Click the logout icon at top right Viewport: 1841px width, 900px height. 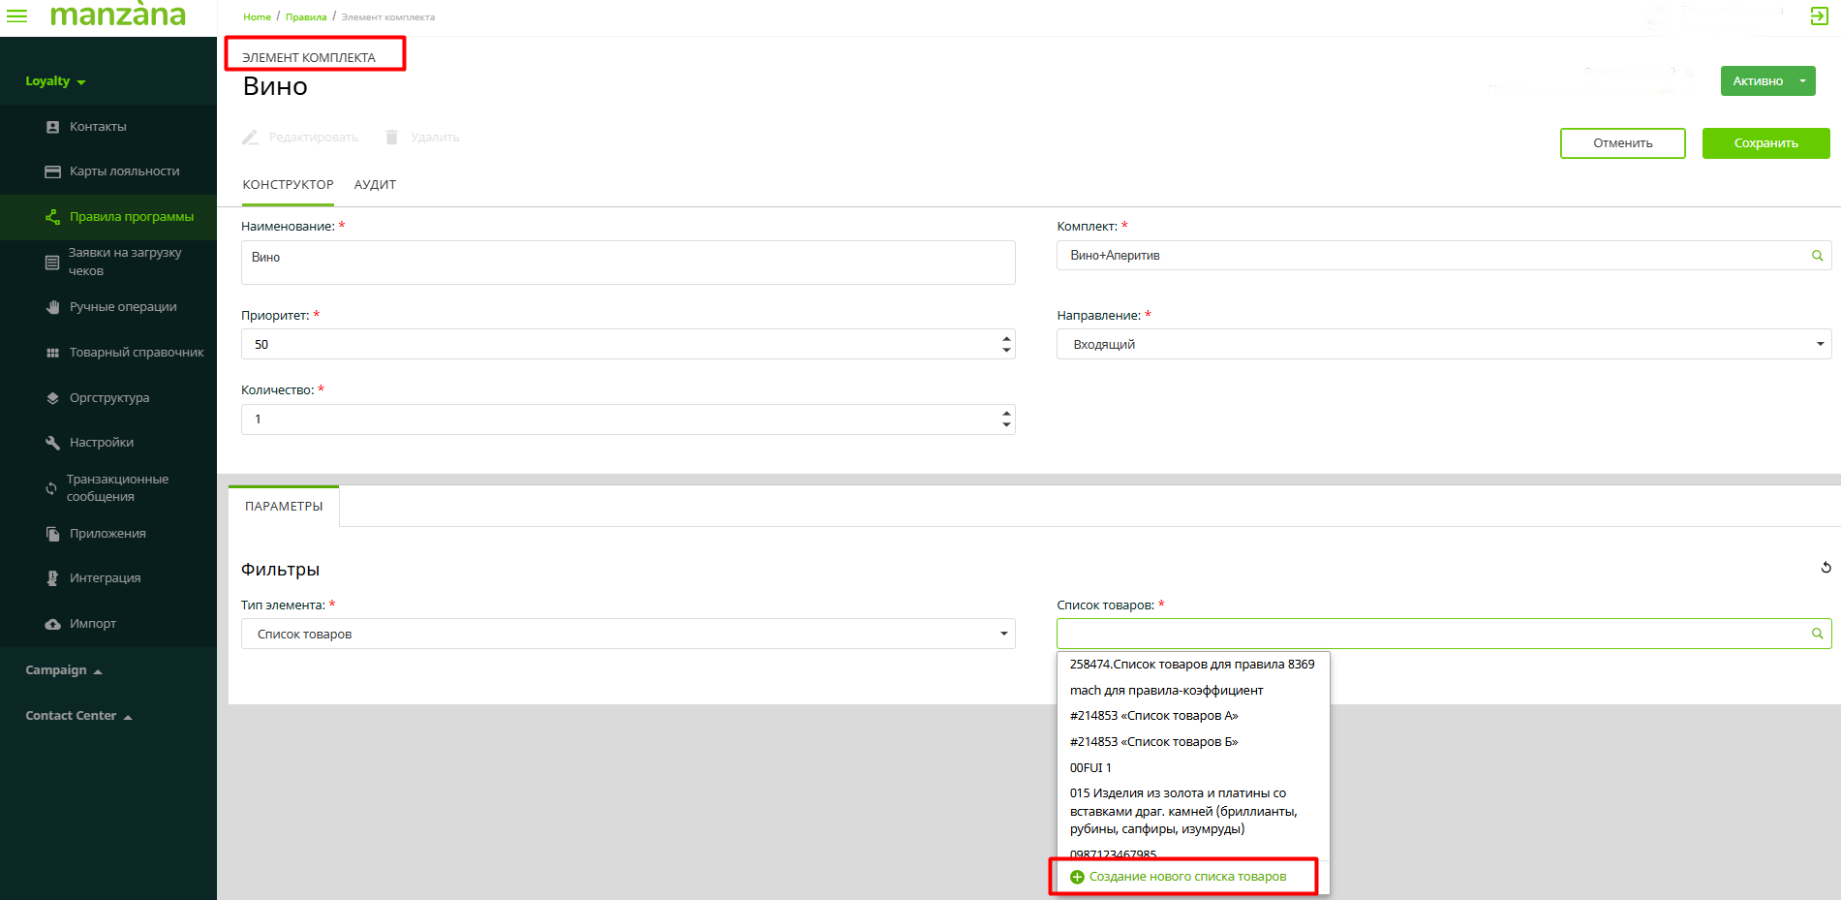point(1819,16)
